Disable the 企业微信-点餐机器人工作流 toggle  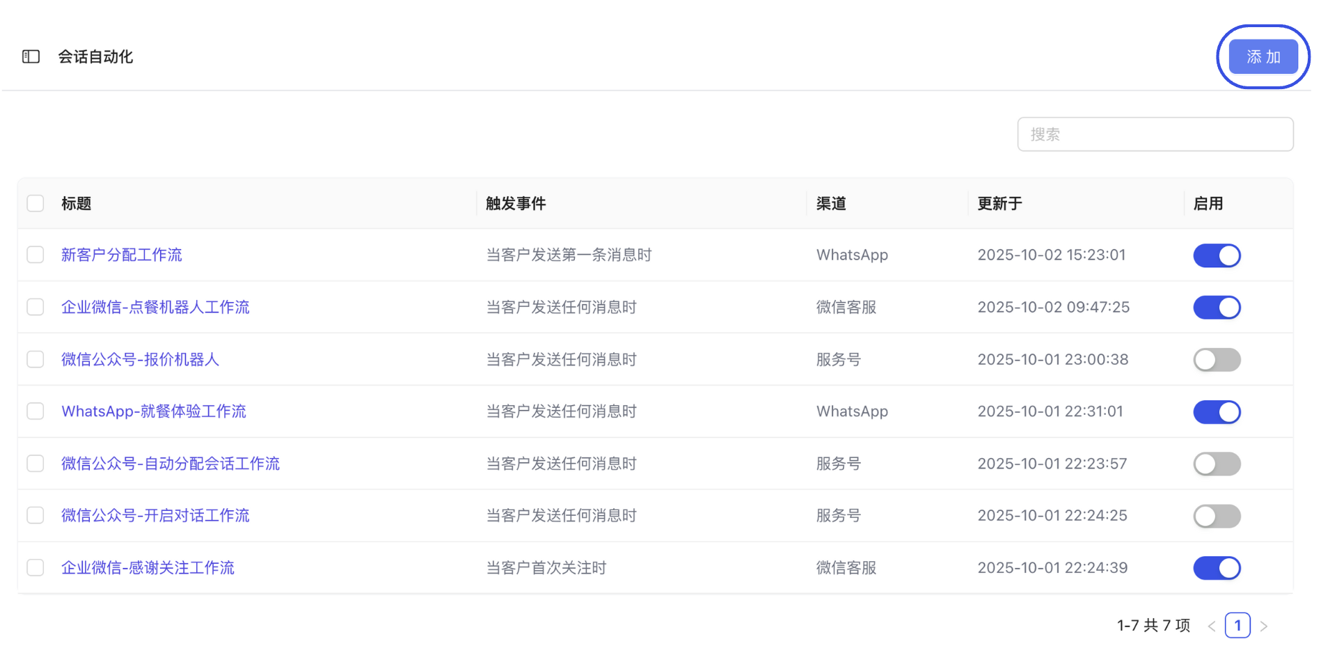coord(1217,307)
